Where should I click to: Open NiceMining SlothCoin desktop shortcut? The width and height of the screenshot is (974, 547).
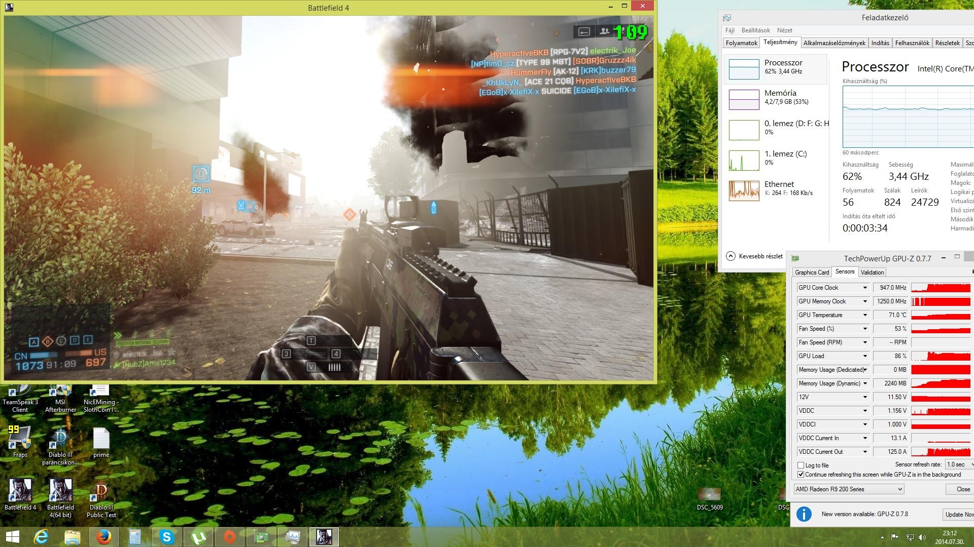click(101, 399)
